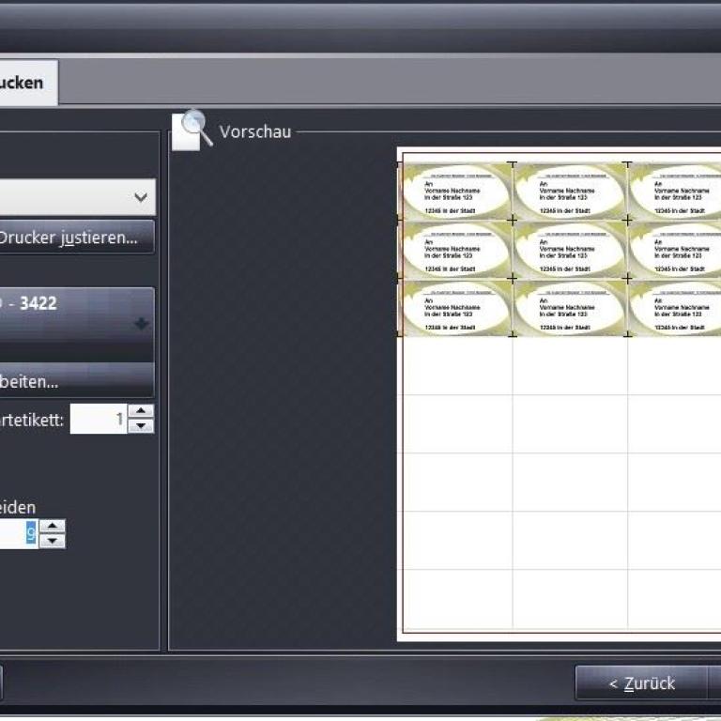
Task: Open the printer selection dropdown arrow
Action: pos(141,197)
